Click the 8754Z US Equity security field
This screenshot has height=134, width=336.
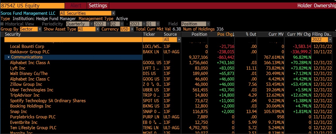[32, 6]
